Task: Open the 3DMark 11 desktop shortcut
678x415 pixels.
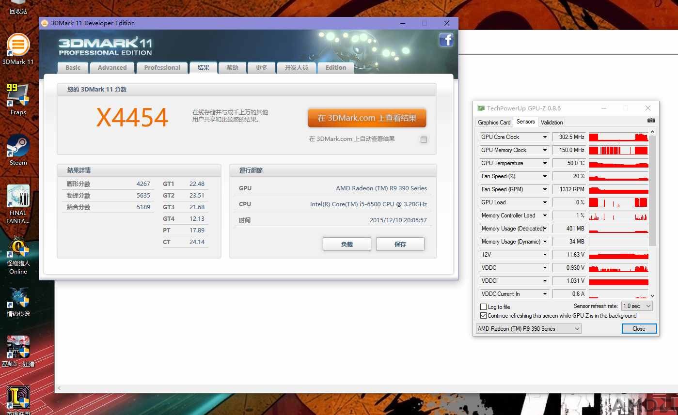Action: (18, 49)
